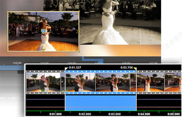Click the left-edge midpoint dot handle of the overlay
This screenshot has height=117, width=182.
[x=7, y=31]
